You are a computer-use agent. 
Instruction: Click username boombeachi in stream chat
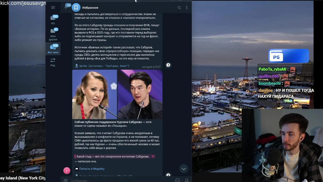click(x=270, y=83)
